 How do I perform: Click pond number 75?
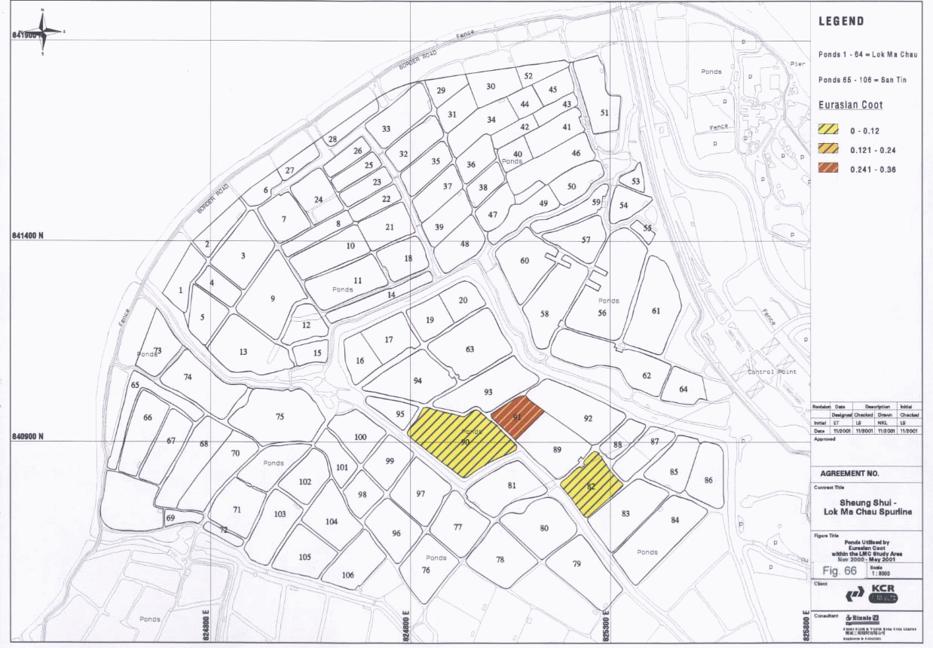(280, 417)
